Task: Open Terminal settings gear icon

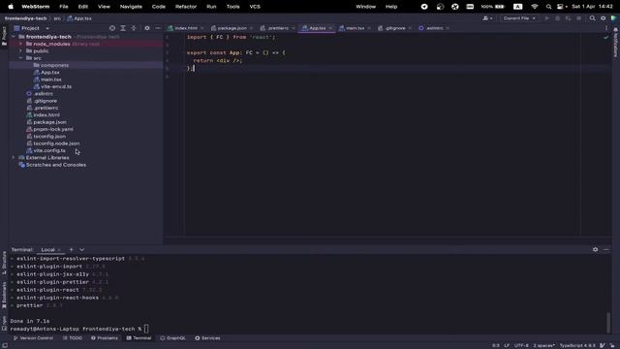Action: click(x=595, y=250)
